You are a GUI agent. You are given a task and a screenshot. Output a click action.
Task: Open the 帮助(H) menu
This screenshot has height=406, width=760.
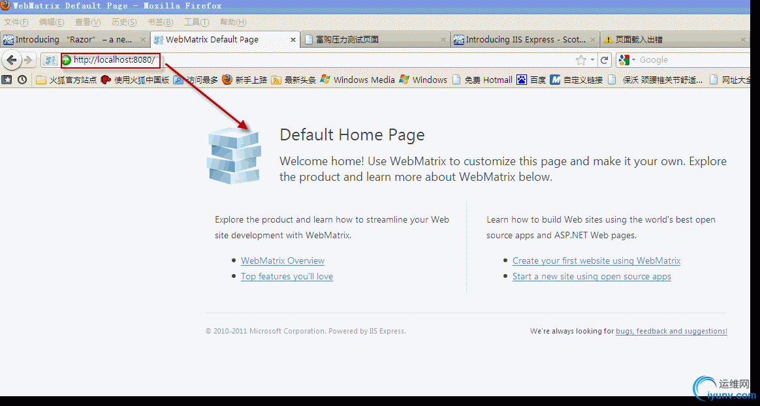(232, 22)
